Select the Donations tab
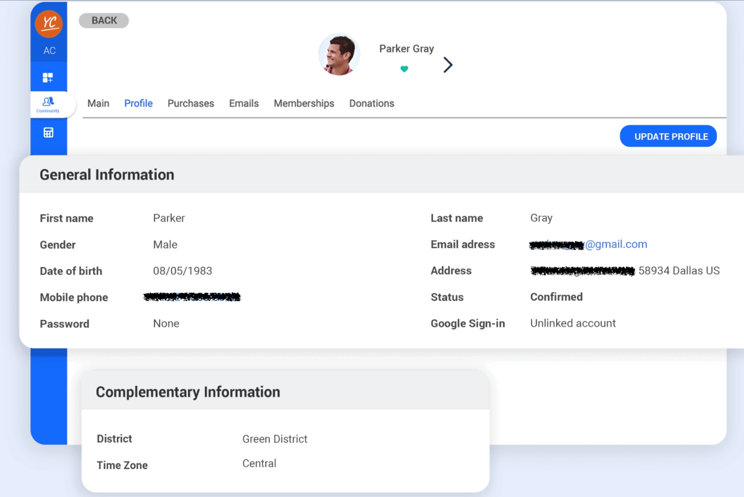 coord(371,103)
